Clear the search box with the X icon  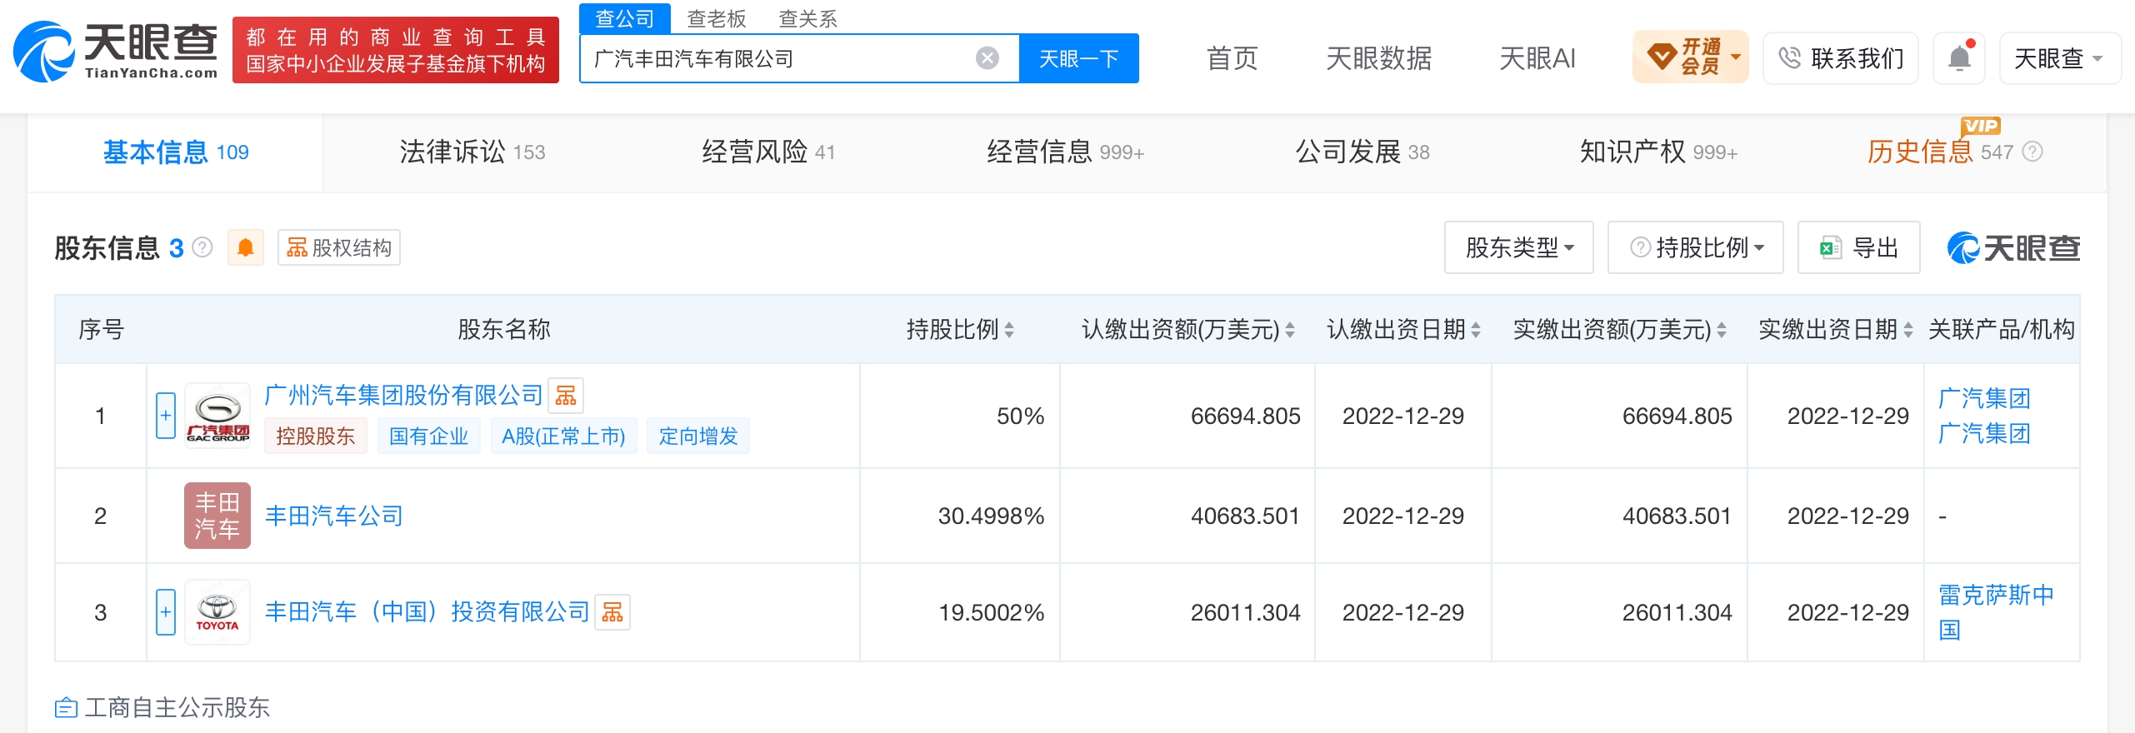click(987, 58)
